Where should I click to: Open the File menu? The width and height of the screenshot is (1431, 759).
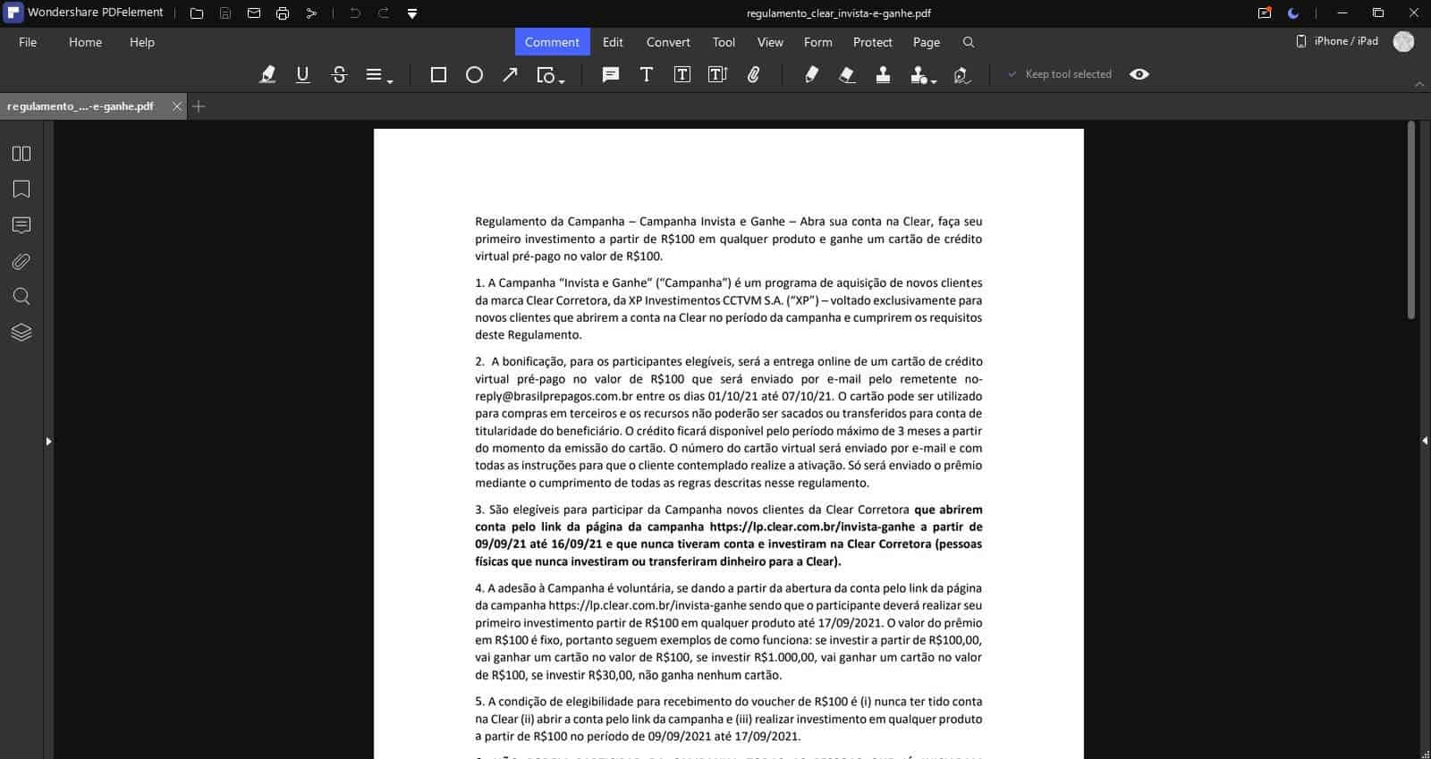tap(28, 42)
